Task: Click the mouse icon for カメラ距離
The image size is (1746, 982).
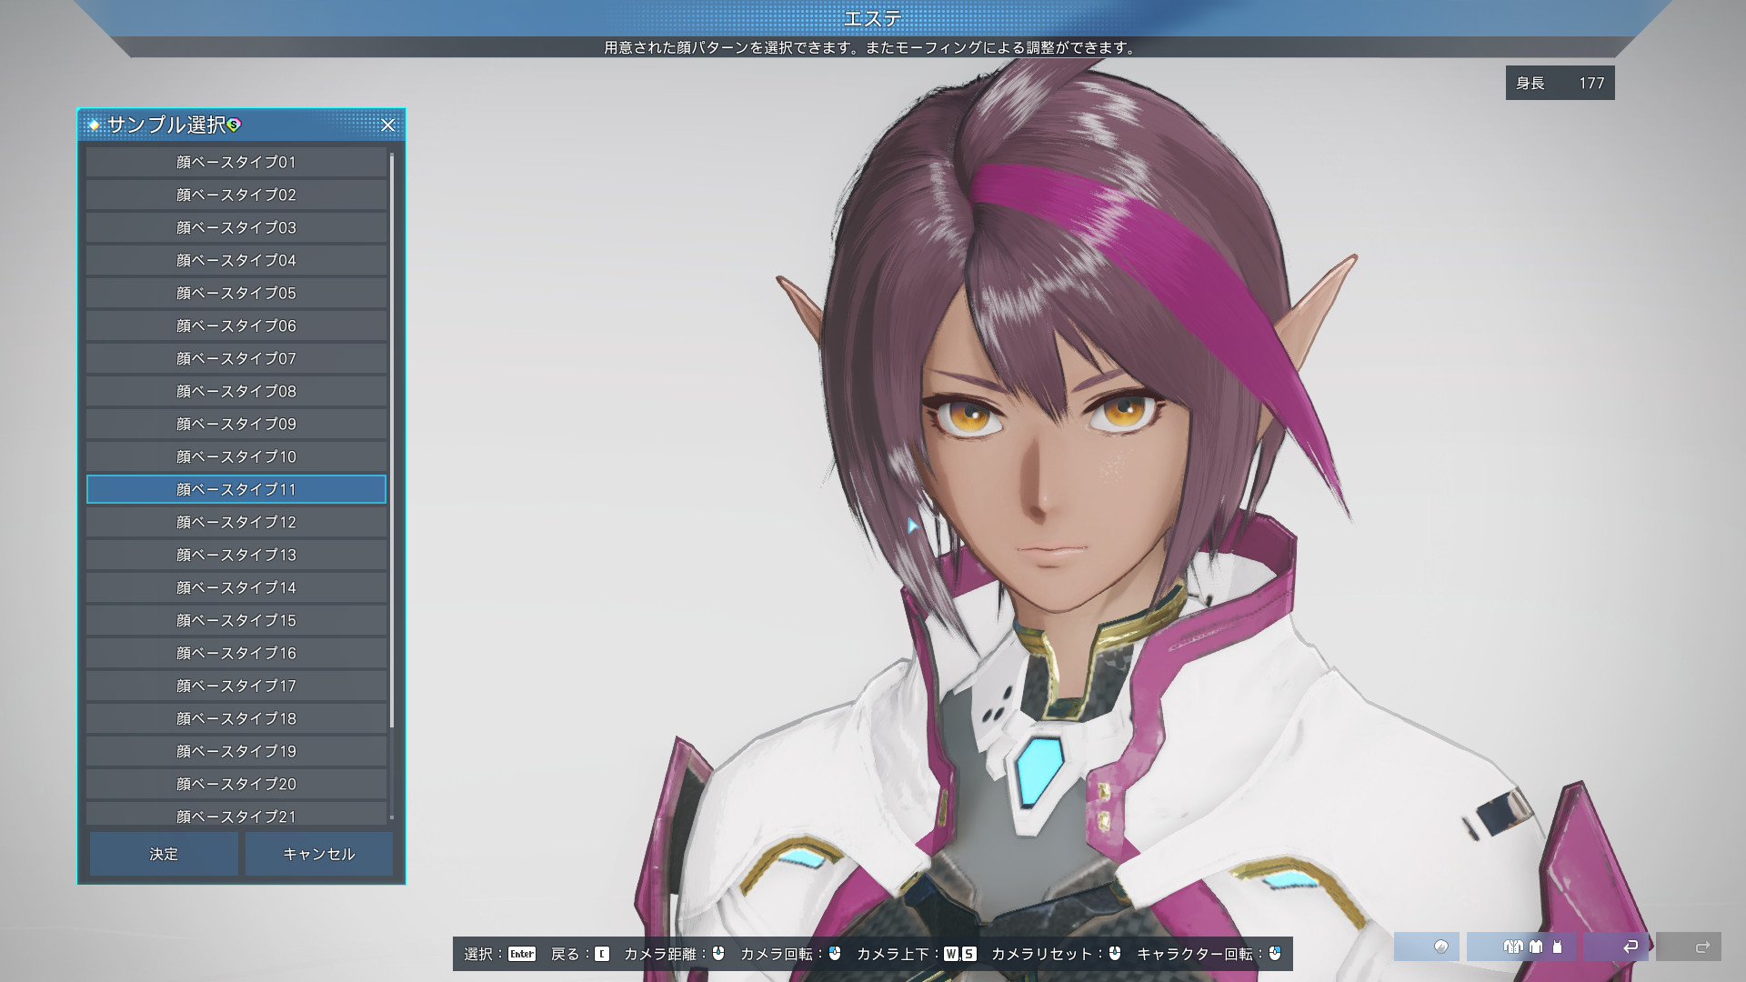Action: click(718, 953)
